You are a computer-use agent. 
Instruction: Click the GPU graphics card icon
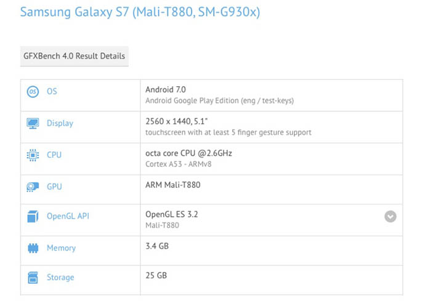coord(33,187)
